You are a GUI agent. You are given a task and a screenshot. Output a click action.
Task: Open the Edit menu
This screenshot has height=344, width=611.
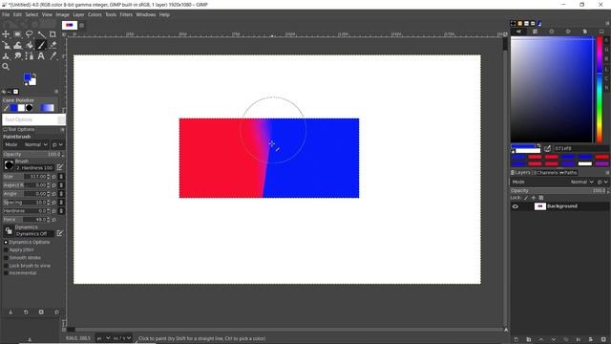coord(17,14)
